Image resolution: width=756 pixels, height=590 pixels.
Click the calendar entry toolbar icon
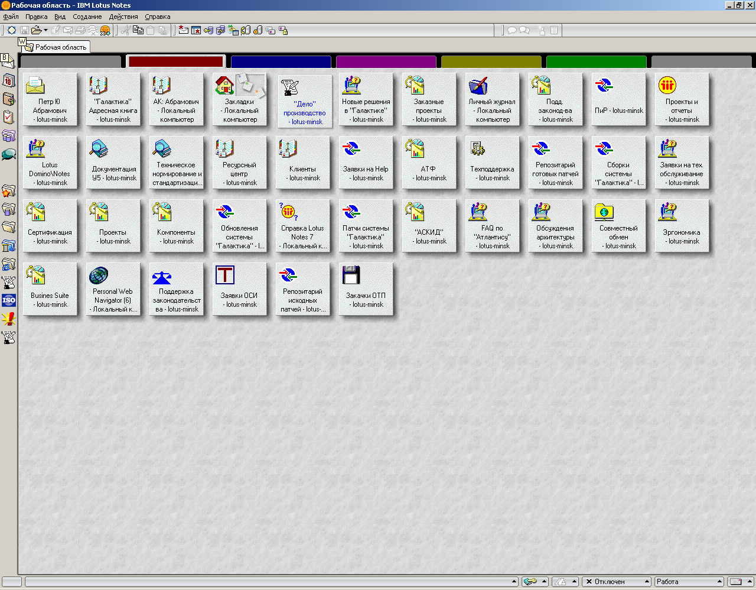196,30
